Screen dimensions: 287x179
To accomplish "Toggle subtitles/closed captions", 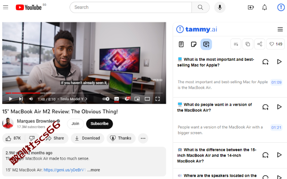I will pyautogui.click(x=117, y=99).
